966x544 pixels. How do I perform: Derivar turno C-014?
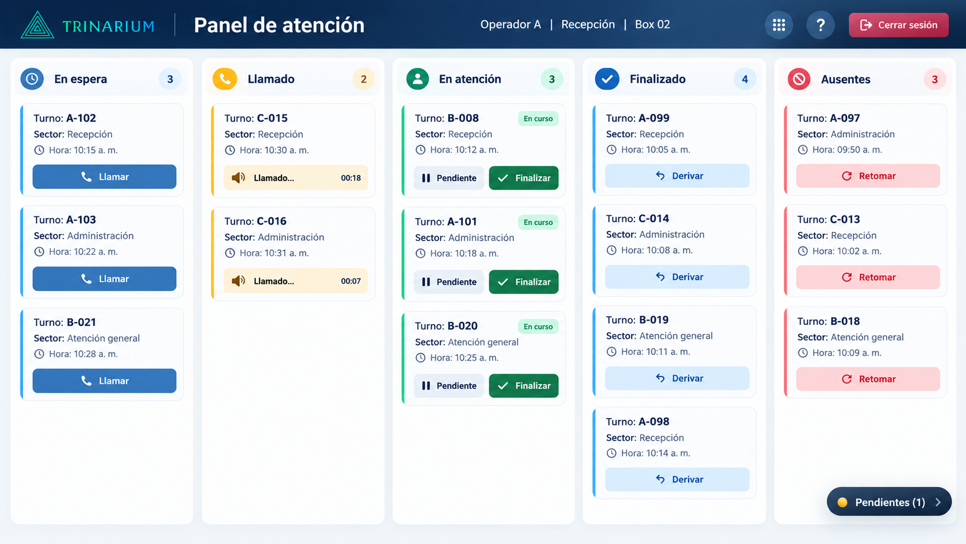click(x=677, y=277)
